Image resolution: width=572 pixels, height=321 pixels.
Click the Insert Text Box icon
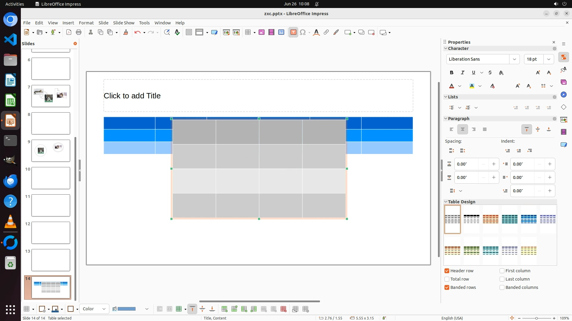coord(293,32)
